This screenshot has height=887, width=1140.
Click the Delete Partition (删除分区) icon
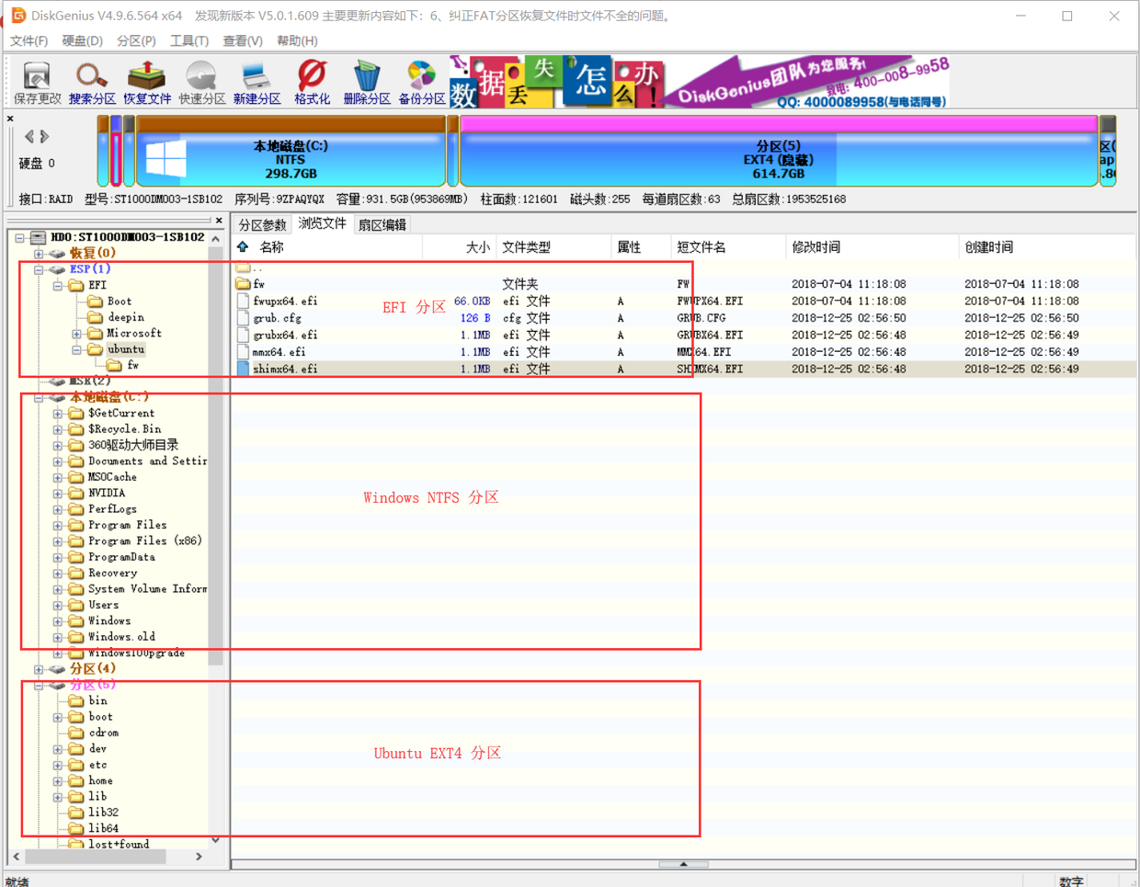pyautogui.click(x=367, y=83)
